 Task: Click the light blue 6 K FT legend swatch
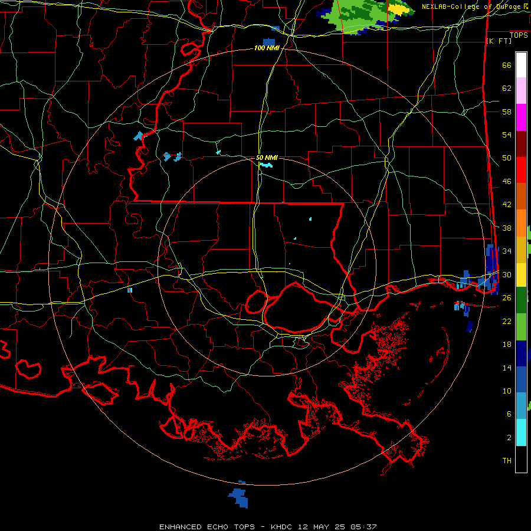click(x=521, y=406)
